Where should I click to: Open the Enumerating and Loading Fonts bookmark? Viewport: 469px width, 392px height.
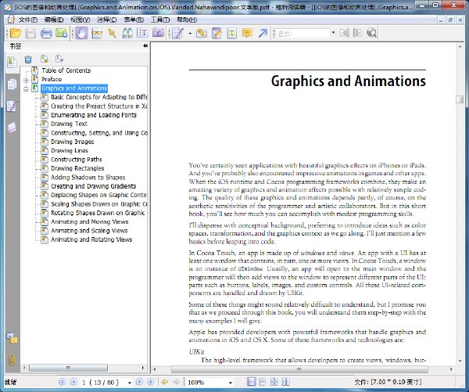click(x=94, y=115)
